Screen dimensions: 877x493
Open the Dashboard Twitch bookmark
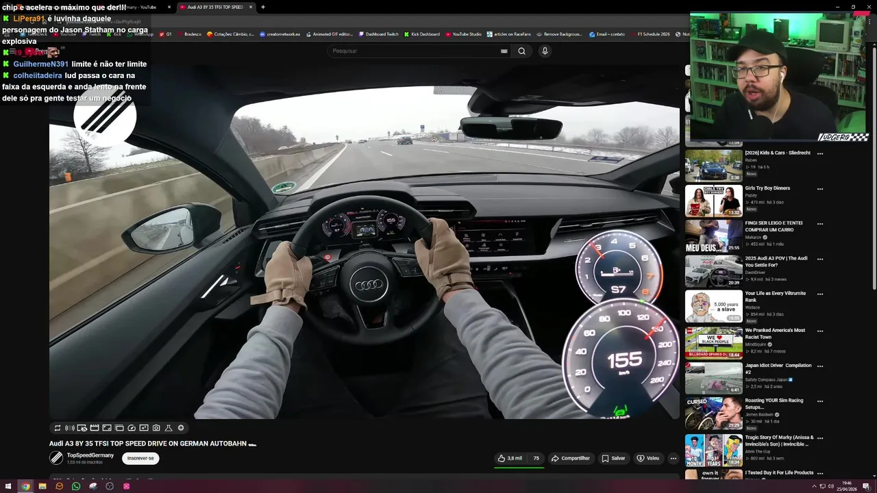pos(378,34)
